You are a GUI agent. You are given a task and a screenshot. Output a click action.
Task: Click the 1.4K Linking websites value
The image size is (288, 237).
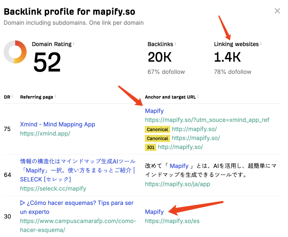click(x=227, y=57)
